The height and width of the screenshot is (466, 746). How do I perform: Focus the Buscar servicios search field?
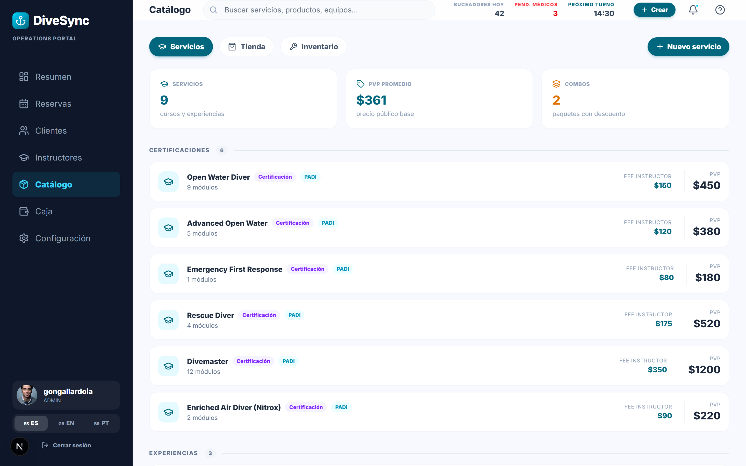click(319, 10)
